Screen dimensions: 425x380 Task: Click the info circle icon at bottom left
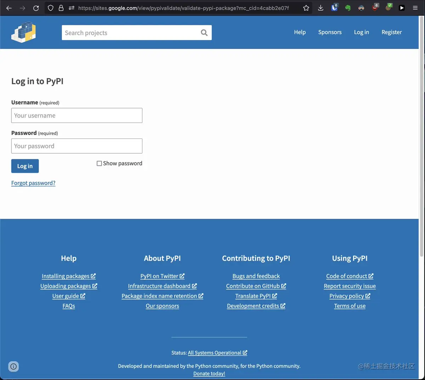coord(13,367)
